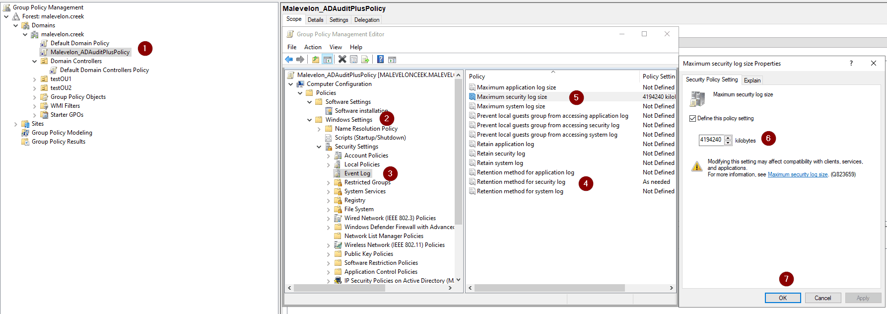Open the Action menu

coord(313,47)
